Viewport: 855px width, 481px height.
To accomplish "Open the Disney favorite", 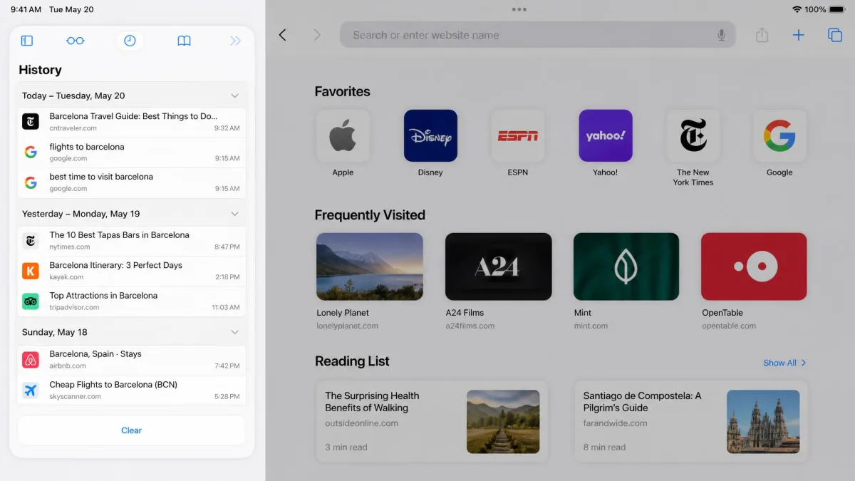I will coord(430,135).
